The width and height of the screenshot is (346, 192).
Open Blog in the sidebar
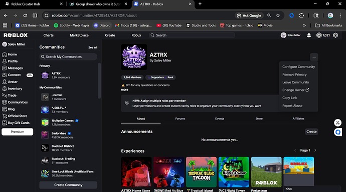coord(9,109)
